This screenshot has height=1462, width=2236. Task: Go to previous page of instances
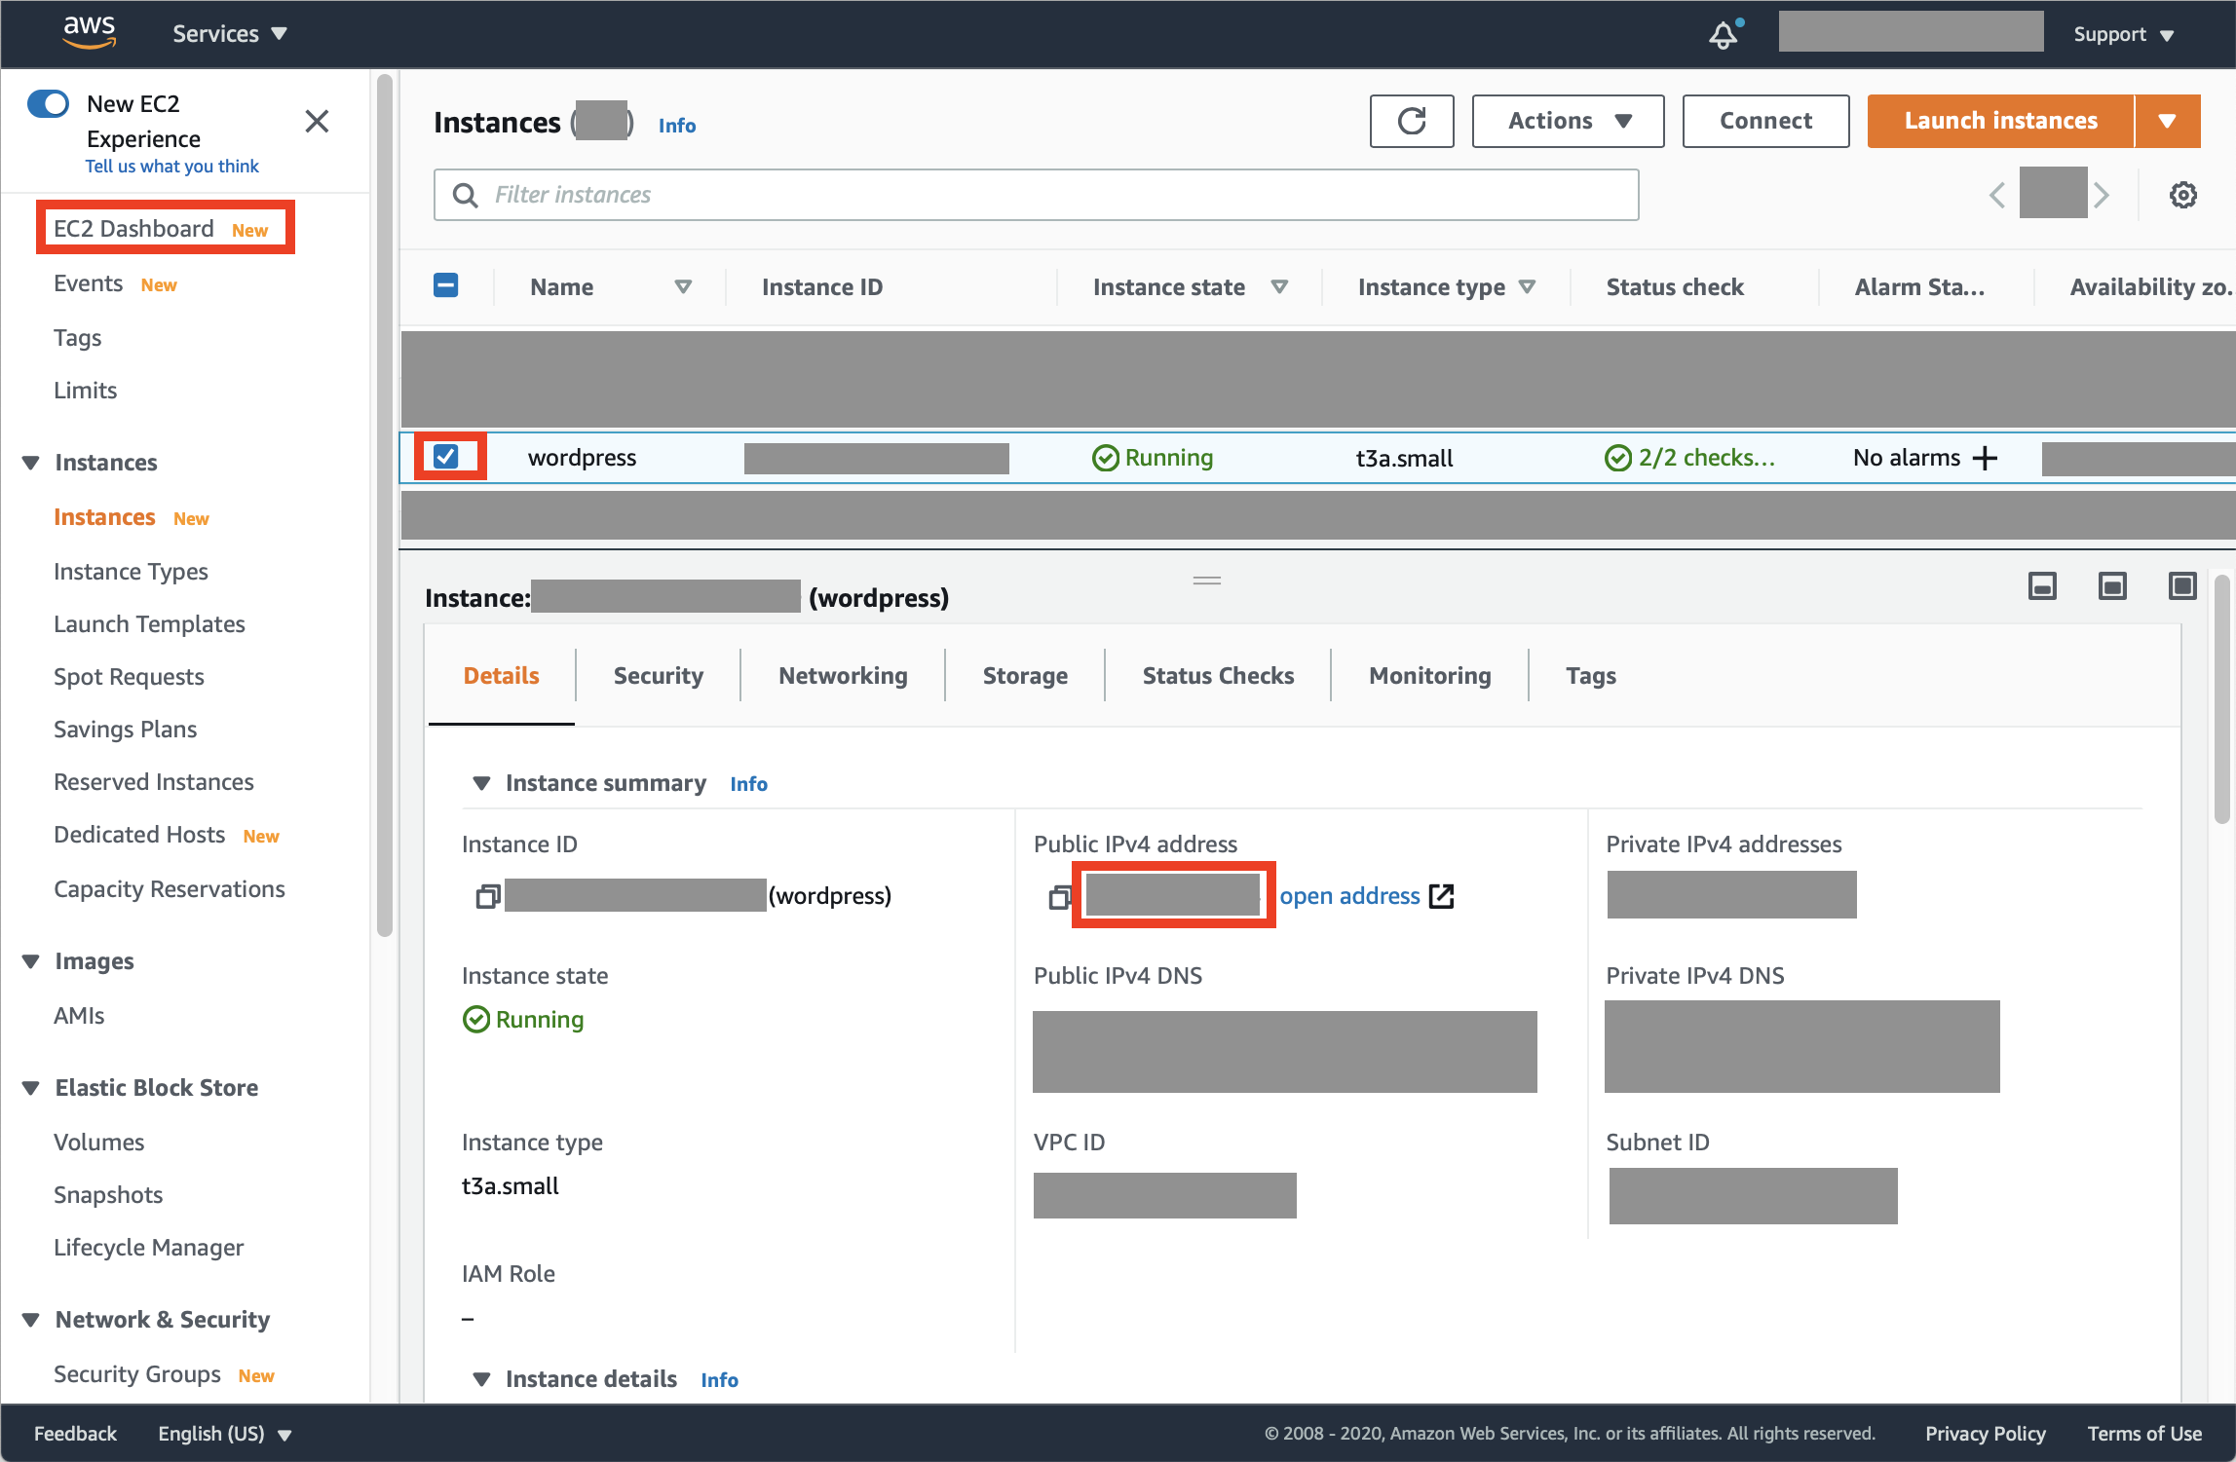pos(1997,195)
